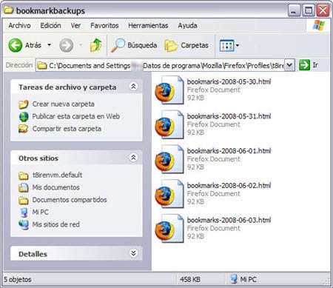Open Búsqueda search with magnifier

[134, 45]
